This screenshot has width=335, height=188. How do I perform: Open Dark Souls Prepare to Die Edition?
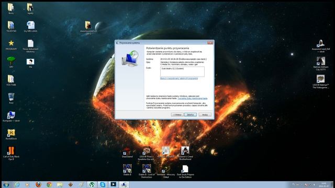pos(185,171)
